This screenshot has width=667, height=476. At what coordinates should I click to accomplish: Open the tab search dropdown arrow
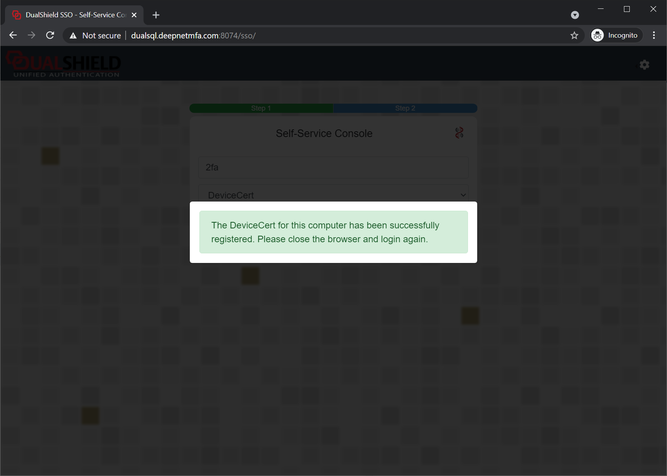tap(575, 15)
